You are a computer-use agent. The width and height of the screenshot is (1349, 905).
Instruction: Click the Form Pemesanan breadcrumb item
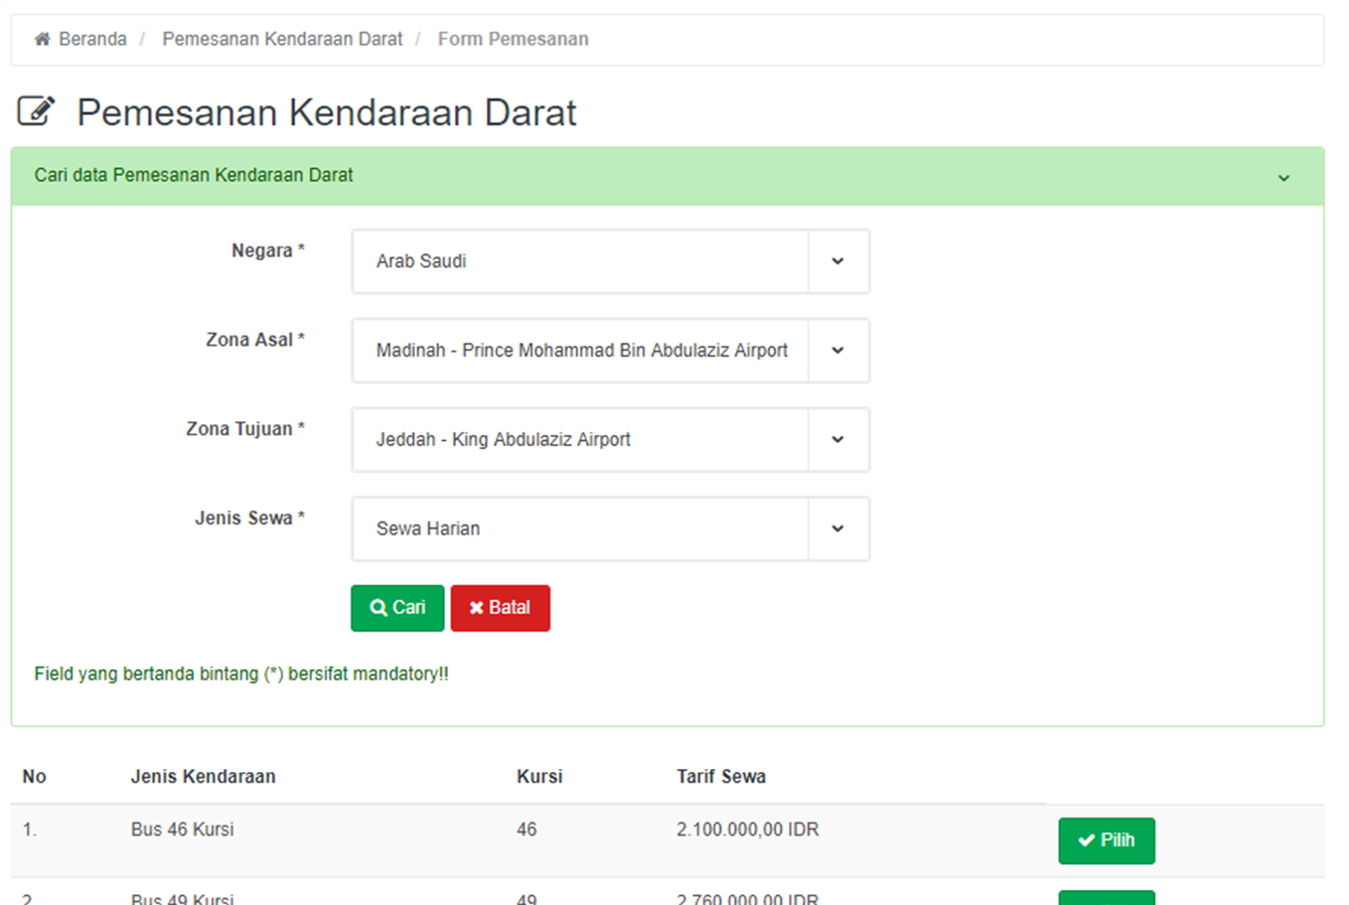(513, 39)
